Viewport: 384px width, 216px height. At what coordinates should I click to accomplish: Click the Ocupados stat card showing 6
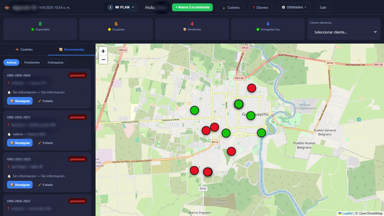116,29
